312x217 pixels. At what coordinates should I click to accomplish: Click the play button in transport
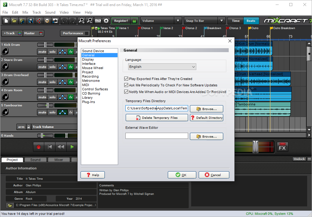coord(72,147)
